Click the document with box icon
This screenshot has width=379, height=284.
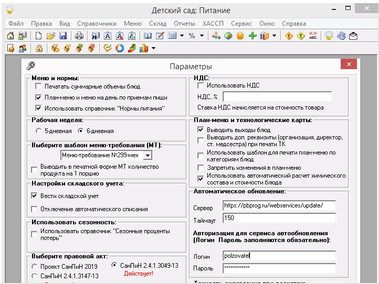[10, 48]
